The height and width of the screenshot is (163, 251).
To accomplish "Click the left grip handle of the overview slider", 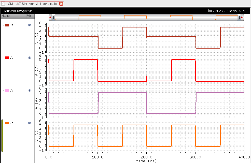I will (53, 18).
